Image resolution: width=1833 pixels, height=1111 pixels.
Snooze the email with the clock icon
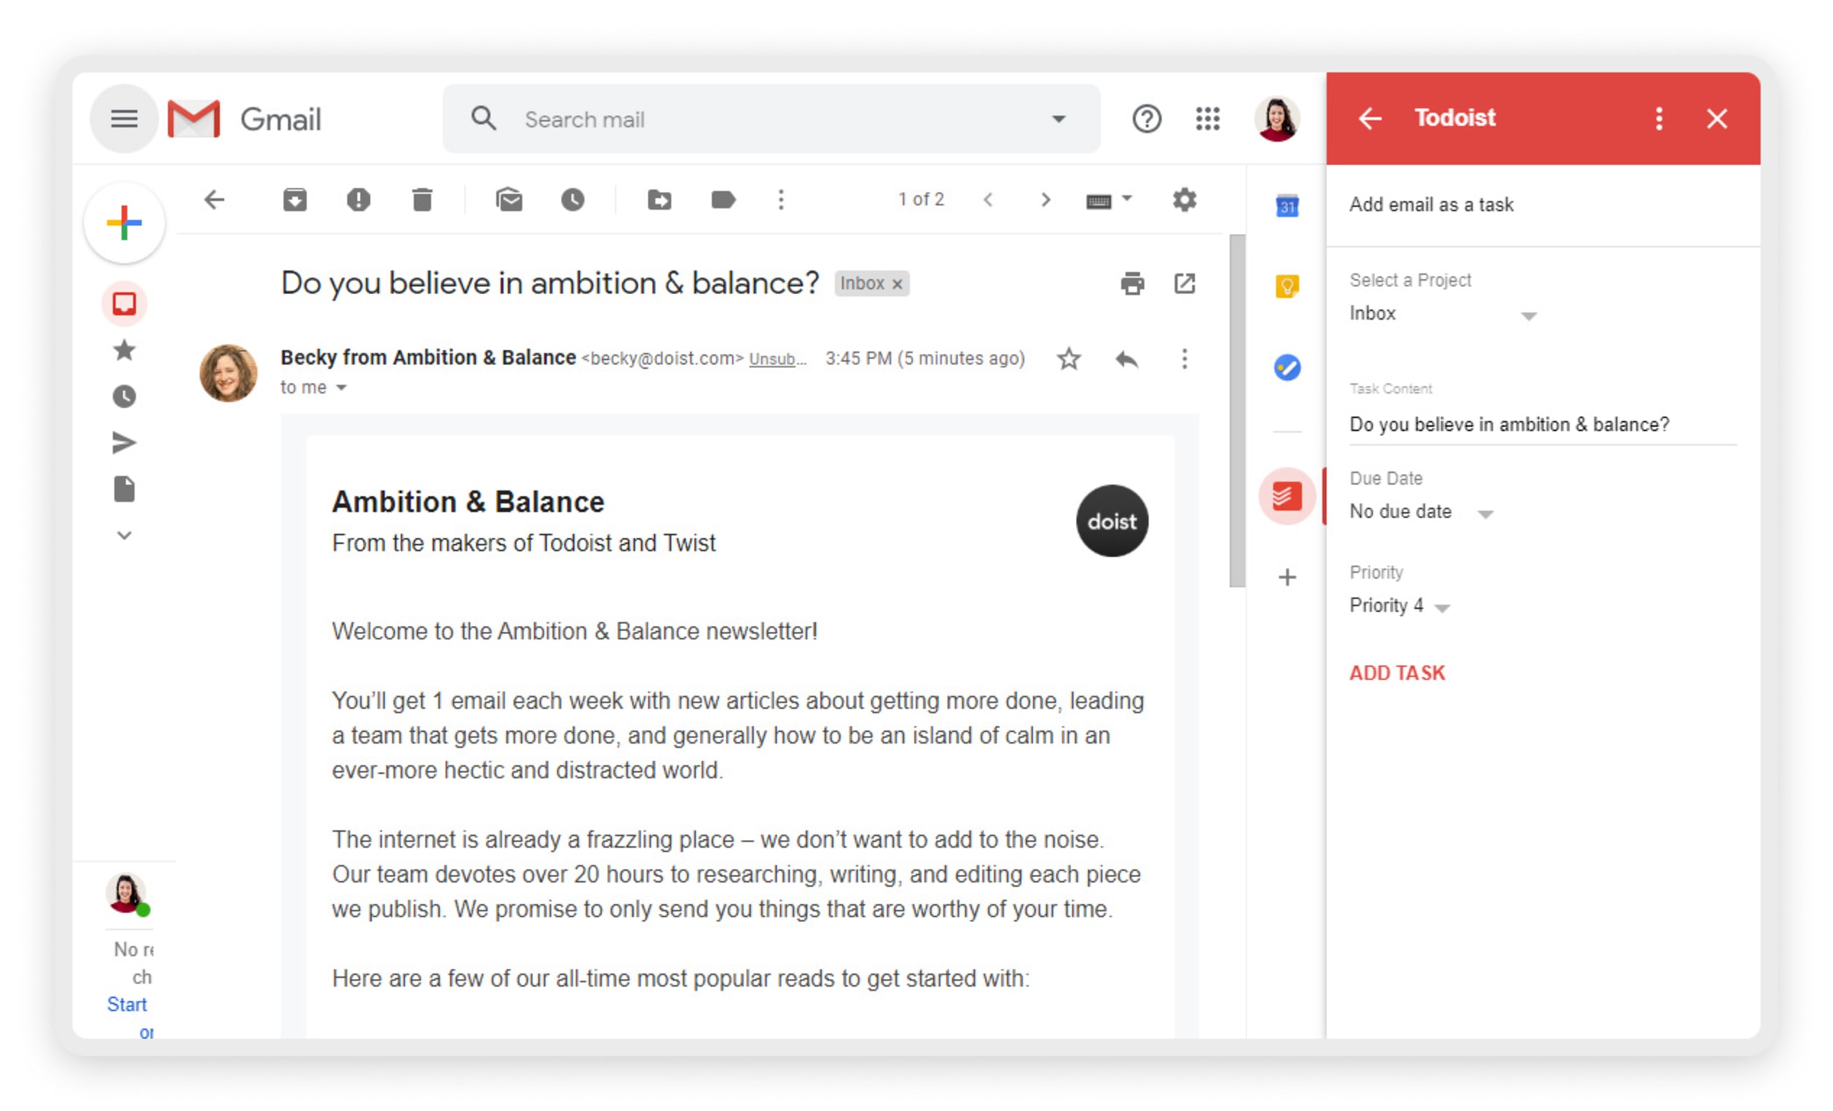coord(573,199)
